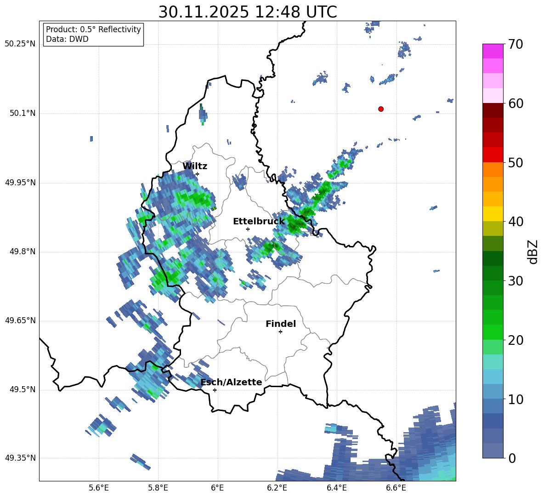Click the orange colorbar segment below 50
The height and width of the screenshot is (497, 544).
[x=493, y=169]
